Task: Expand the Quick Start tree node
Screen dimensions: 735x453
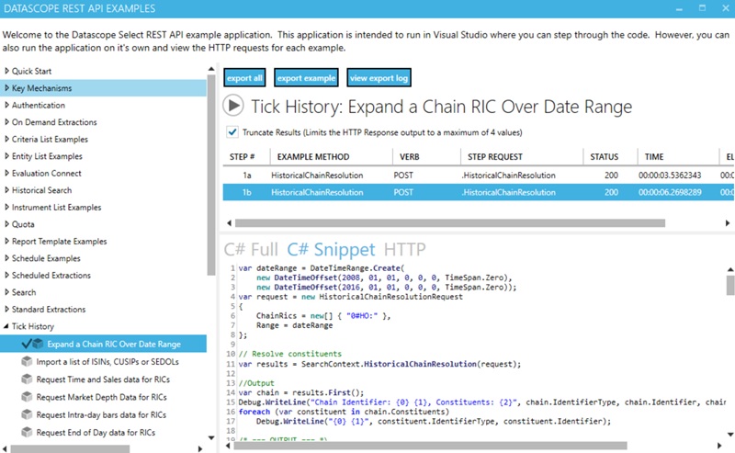Action: [7, 72]
